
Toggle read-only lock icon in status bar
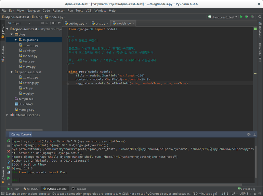[255, 194]
